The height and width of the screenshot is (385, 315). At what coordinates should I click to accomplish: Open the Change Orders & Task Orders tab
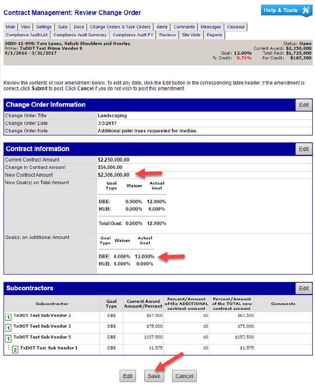[120, 27]
